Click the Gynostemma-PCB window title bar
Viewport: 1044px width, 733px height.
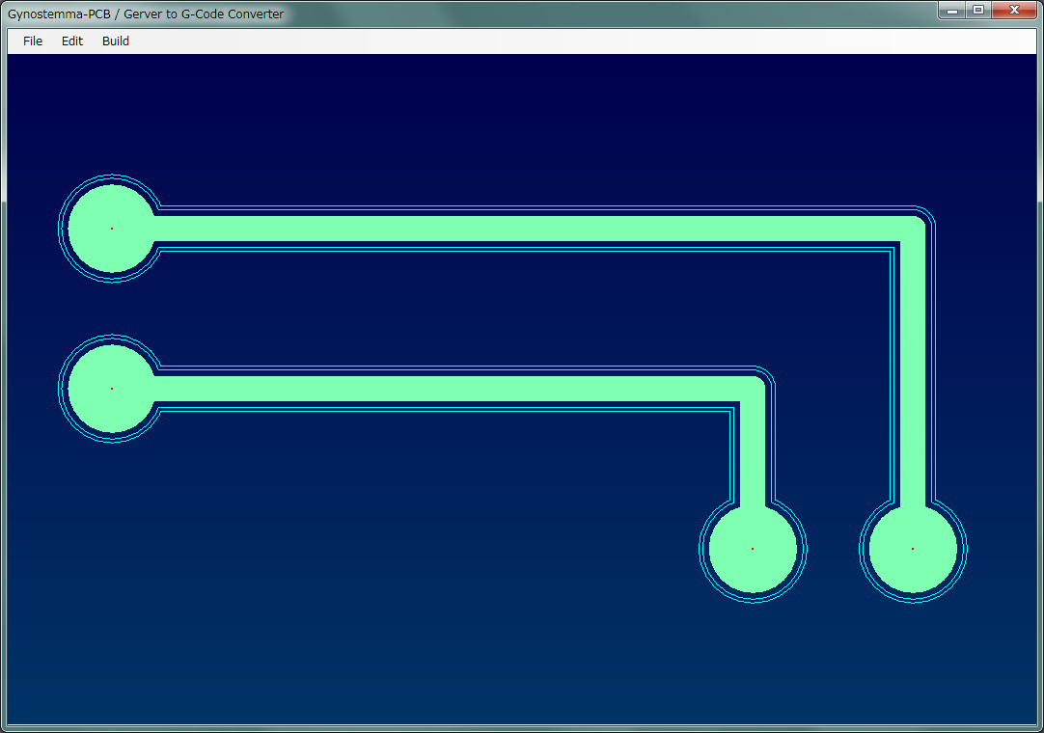(482, 14)
